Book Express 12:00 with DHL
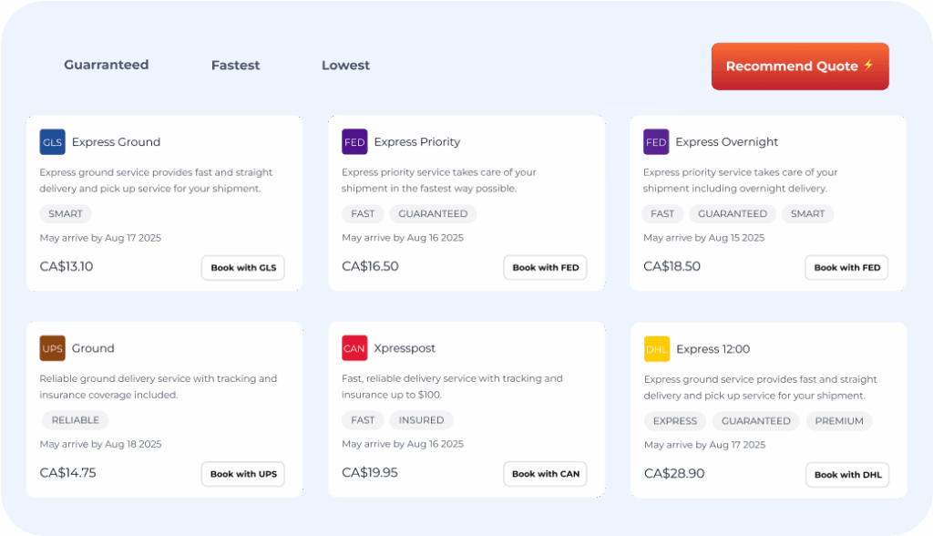The image size is (933, 536). pyautogui.click(x=846, y=475)
